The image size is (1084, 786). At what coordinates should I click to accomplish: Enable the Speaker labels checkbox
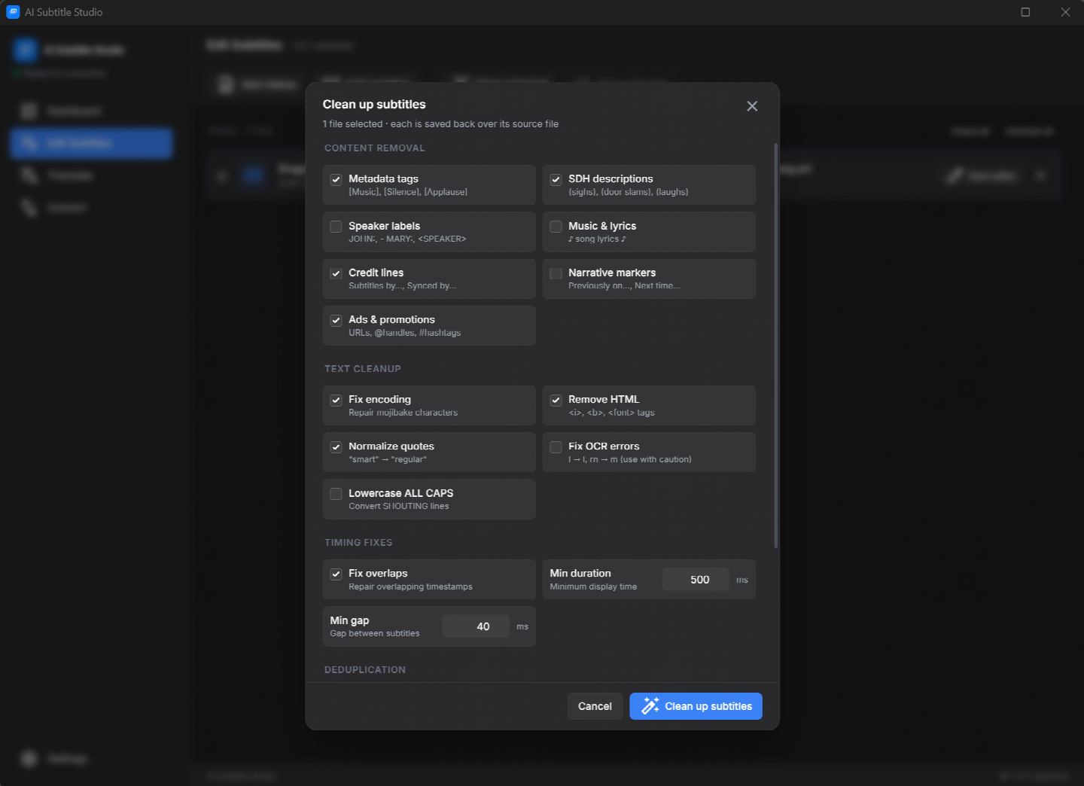(x=336, y=227)
